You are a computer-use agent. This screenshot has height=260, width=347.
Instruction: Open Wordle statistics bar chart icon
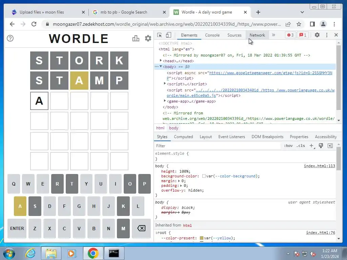pos(136,38)
